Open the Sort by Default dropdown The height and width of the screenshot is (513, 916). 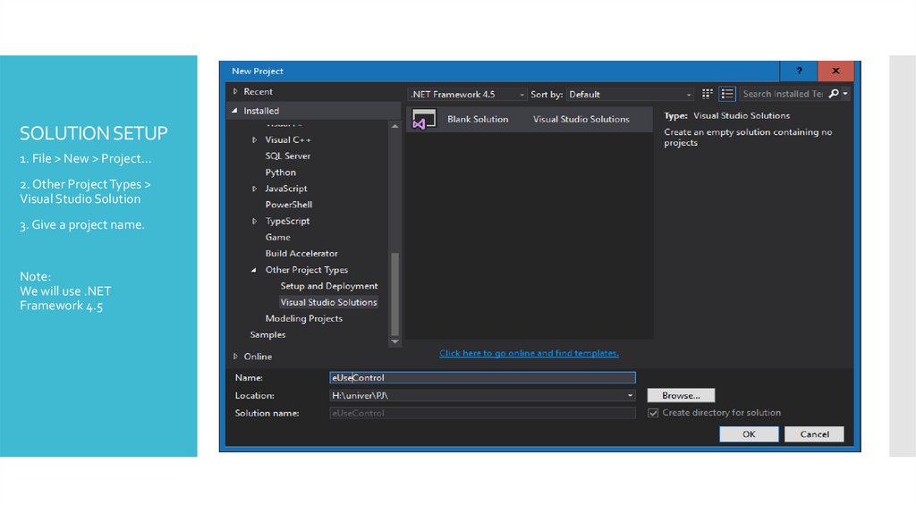631,94
